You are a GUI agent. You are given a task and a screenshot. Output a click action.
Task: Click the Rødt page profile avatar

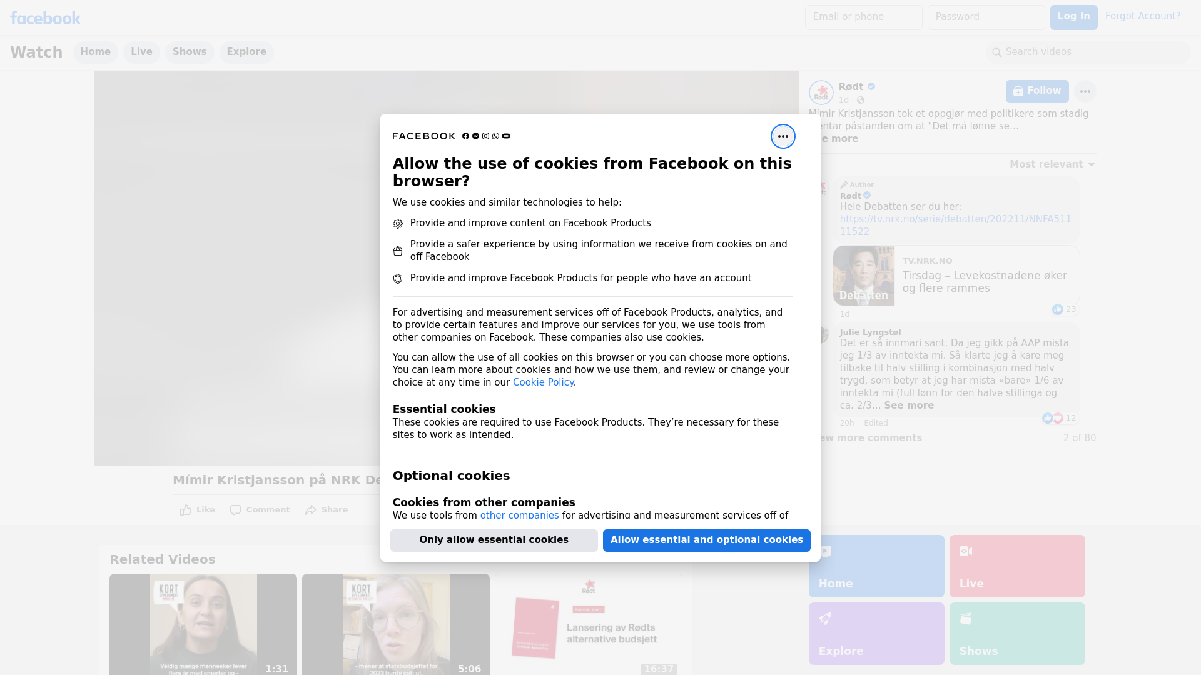click(821, 92)
